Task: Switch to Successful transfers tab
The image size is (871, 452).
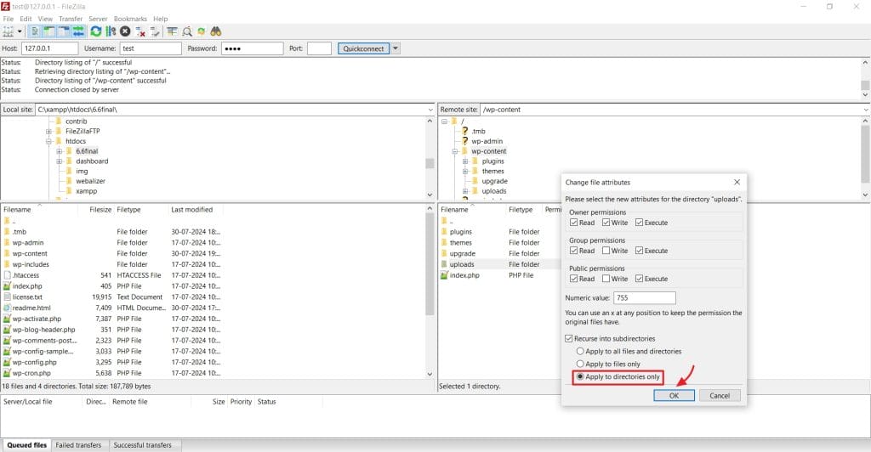Action: pos(143,445)
